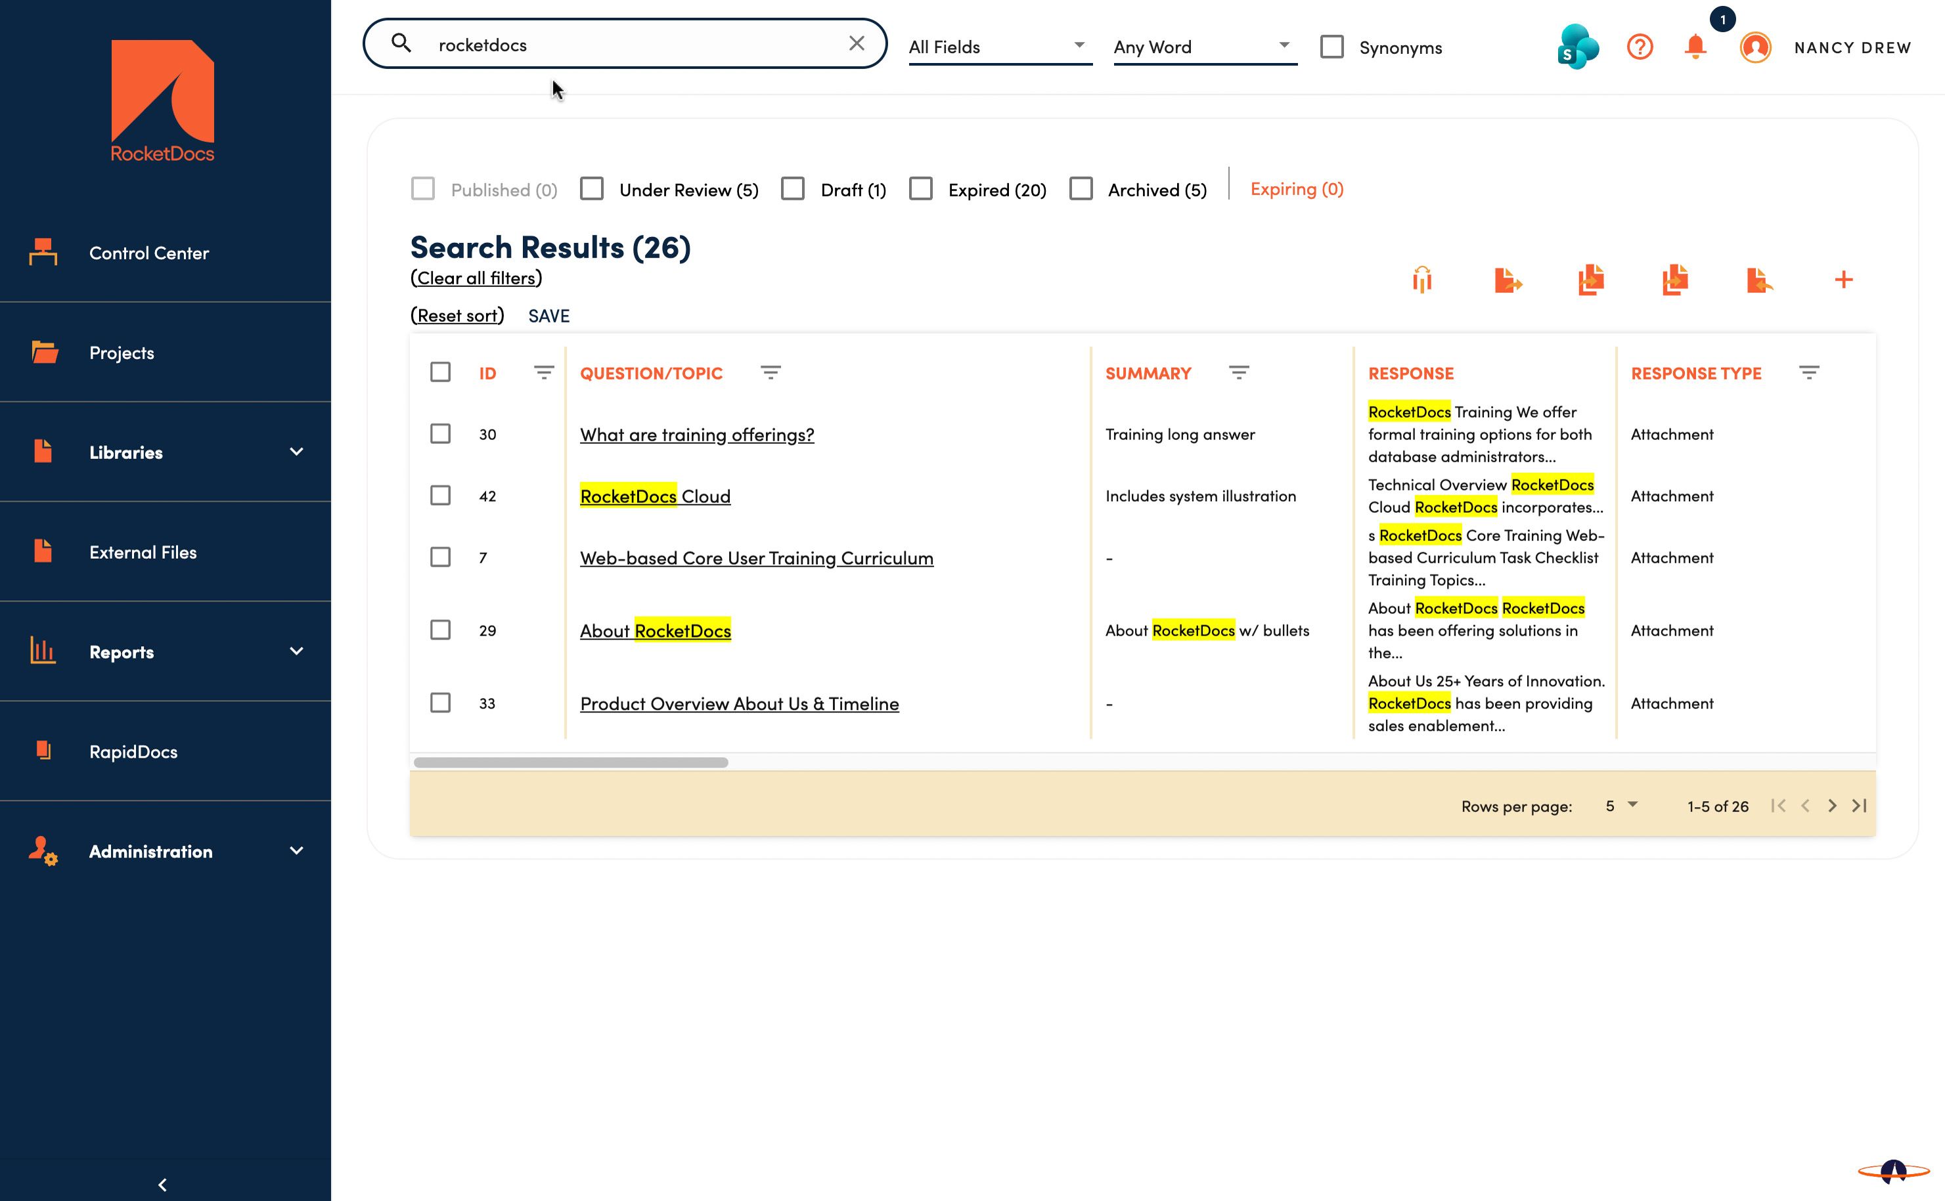
Task: Click the Reset sort link
Action: coord(457,315)
